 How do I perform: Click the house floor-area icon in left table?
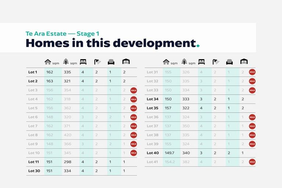(48, 62)
